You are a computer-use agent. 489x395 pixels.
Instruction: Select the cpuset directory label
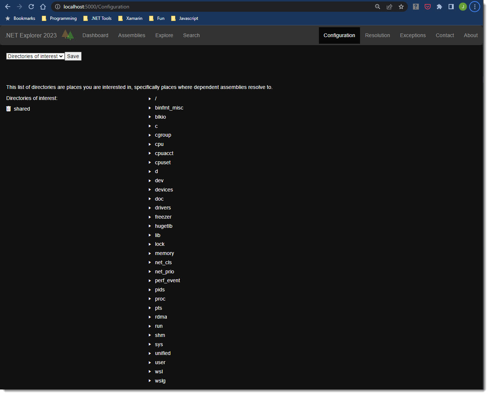pos(163,162)
